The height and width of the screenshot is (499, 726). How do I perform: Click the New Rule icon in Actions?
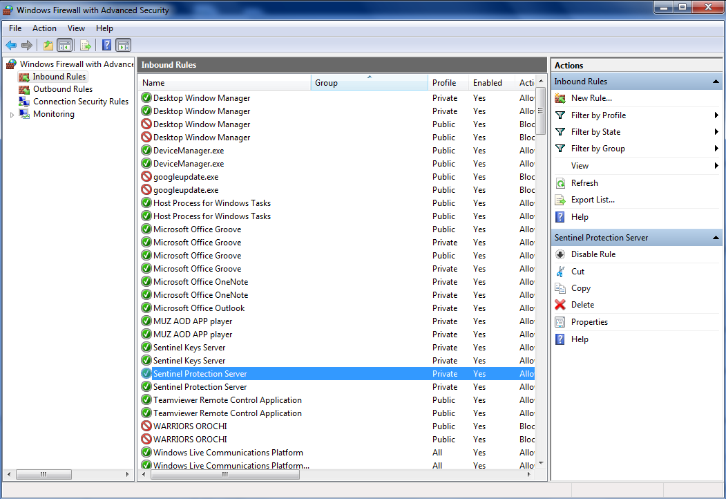(559, 98)
